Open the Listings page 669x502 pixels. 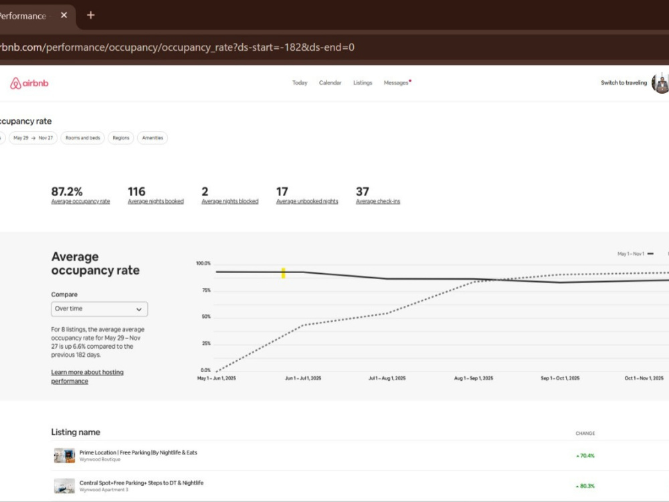pos(363,83)
